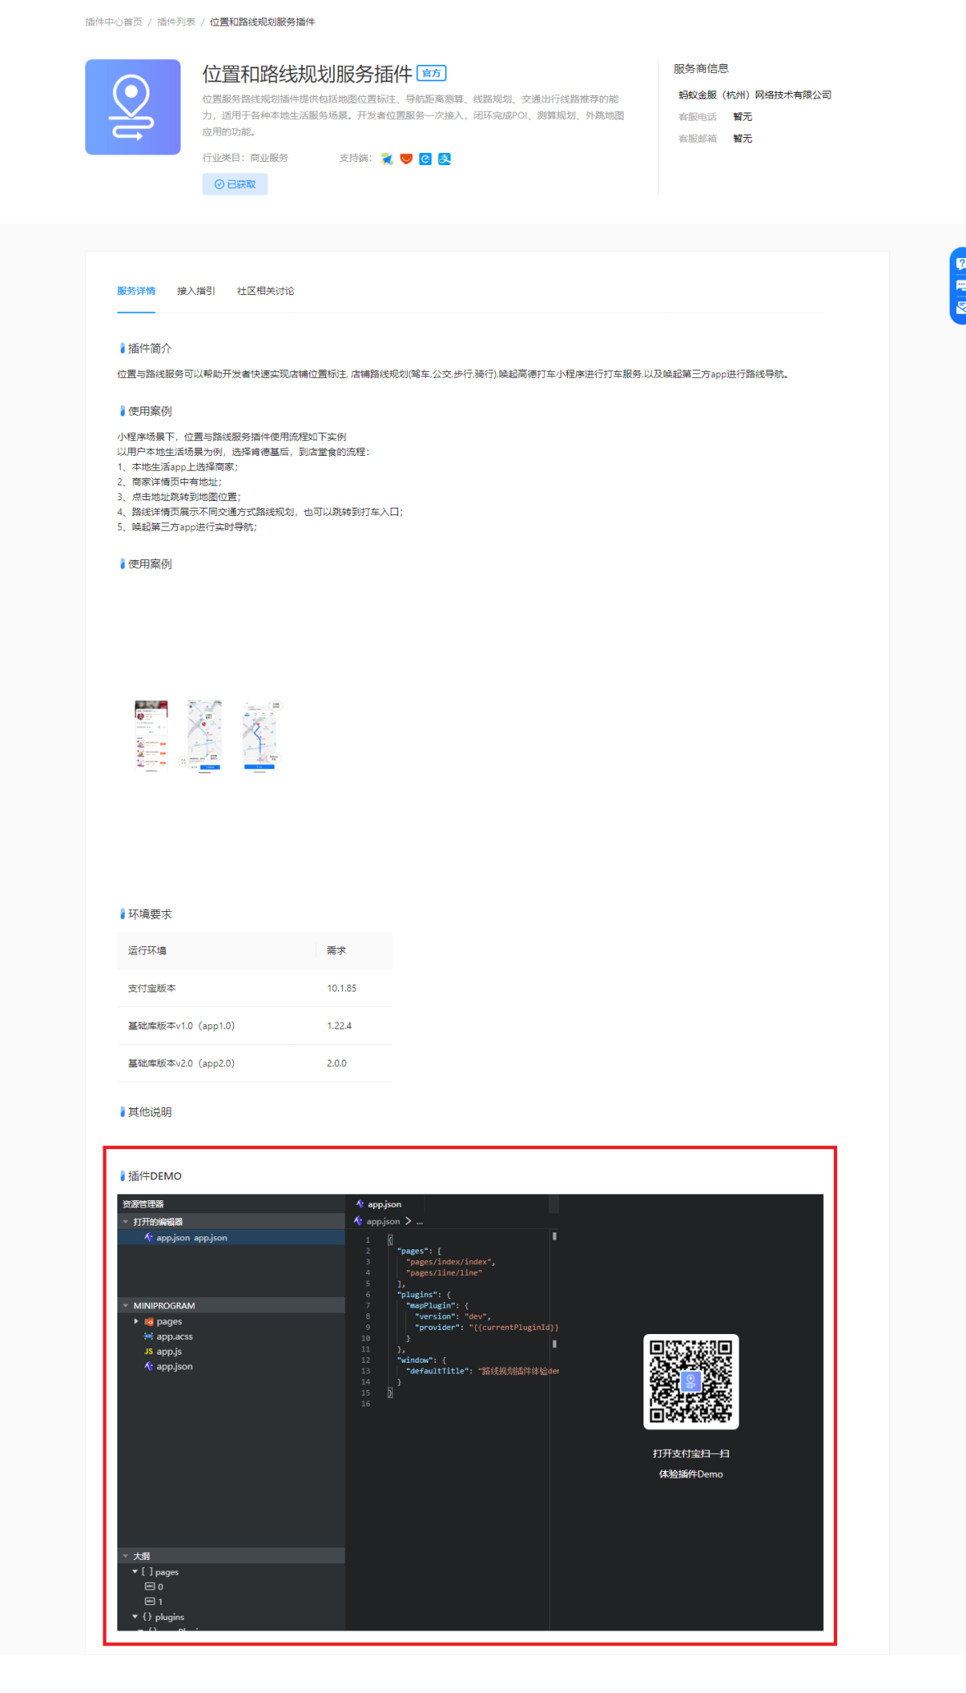Click the 环境要求 section heading
Image resolution: width=966 pixels, height=1693 pixels.
coord(149,914)
